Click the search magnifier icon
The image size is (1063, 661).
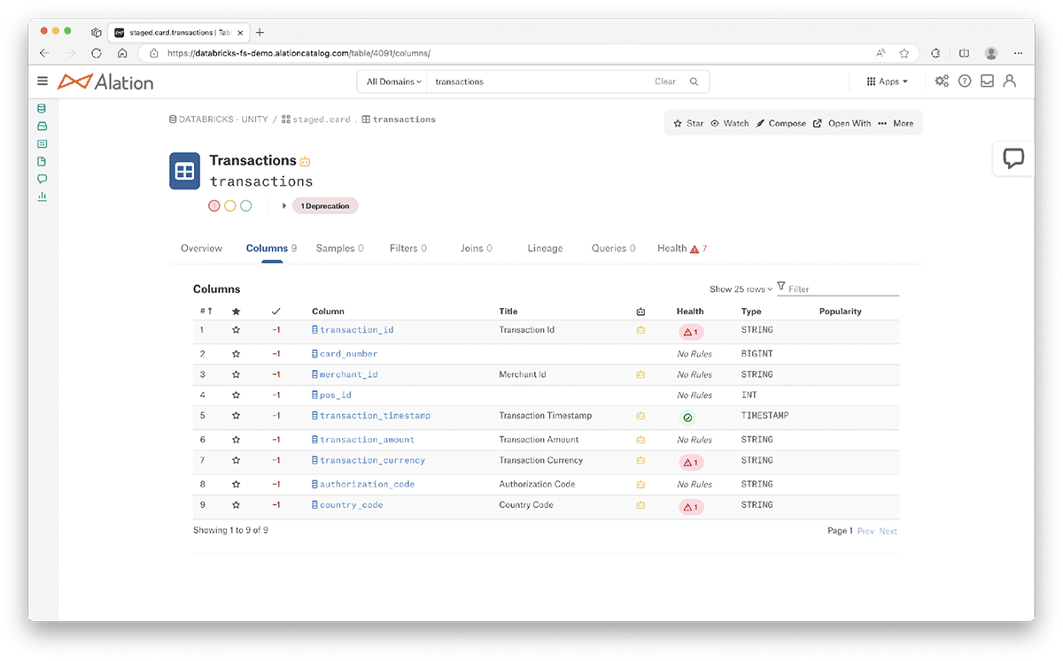[x=694, y=81]
